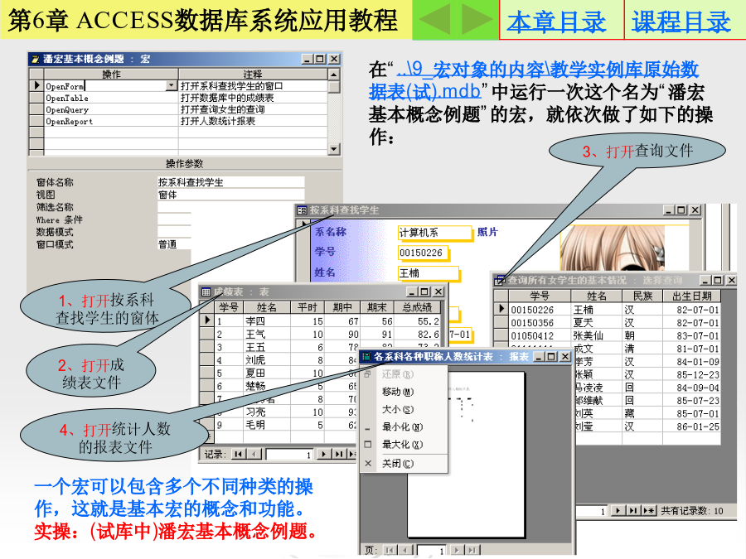Click the 学号 field showing 00150226 in form
This screenshot has height=559, width=746.
tap(423, 253)
